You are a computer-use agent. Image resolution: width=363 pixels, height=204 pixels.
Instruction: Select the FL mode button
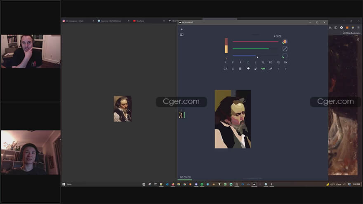click(x=263, y=63)
